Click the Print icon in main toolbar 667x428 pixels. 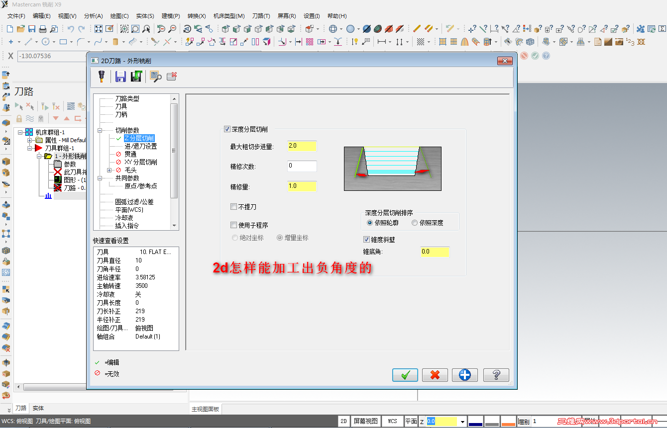click(x=43, y=29)
